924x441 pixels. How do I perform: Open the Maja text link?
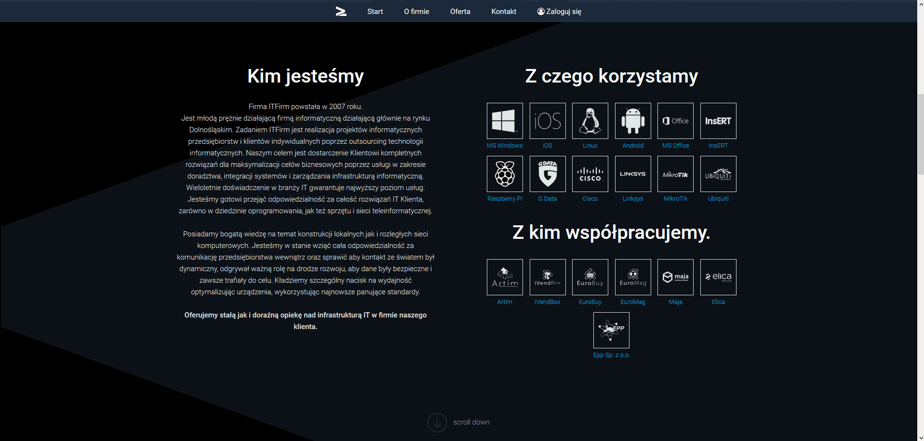(x=675, y=302)
